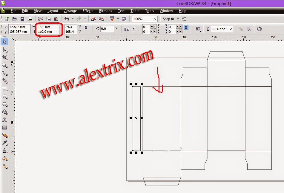The image size is (284, 193).
Task: Toggle the round corners together lock
Action: click(186, 27)
